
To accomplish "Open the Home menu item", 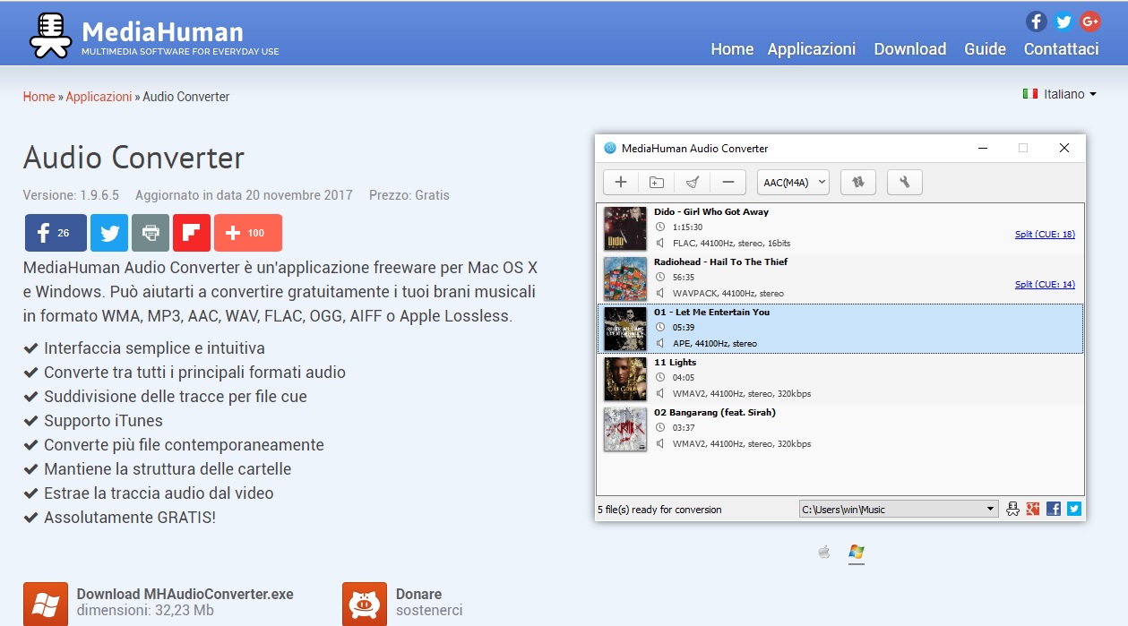I will 732,49.
